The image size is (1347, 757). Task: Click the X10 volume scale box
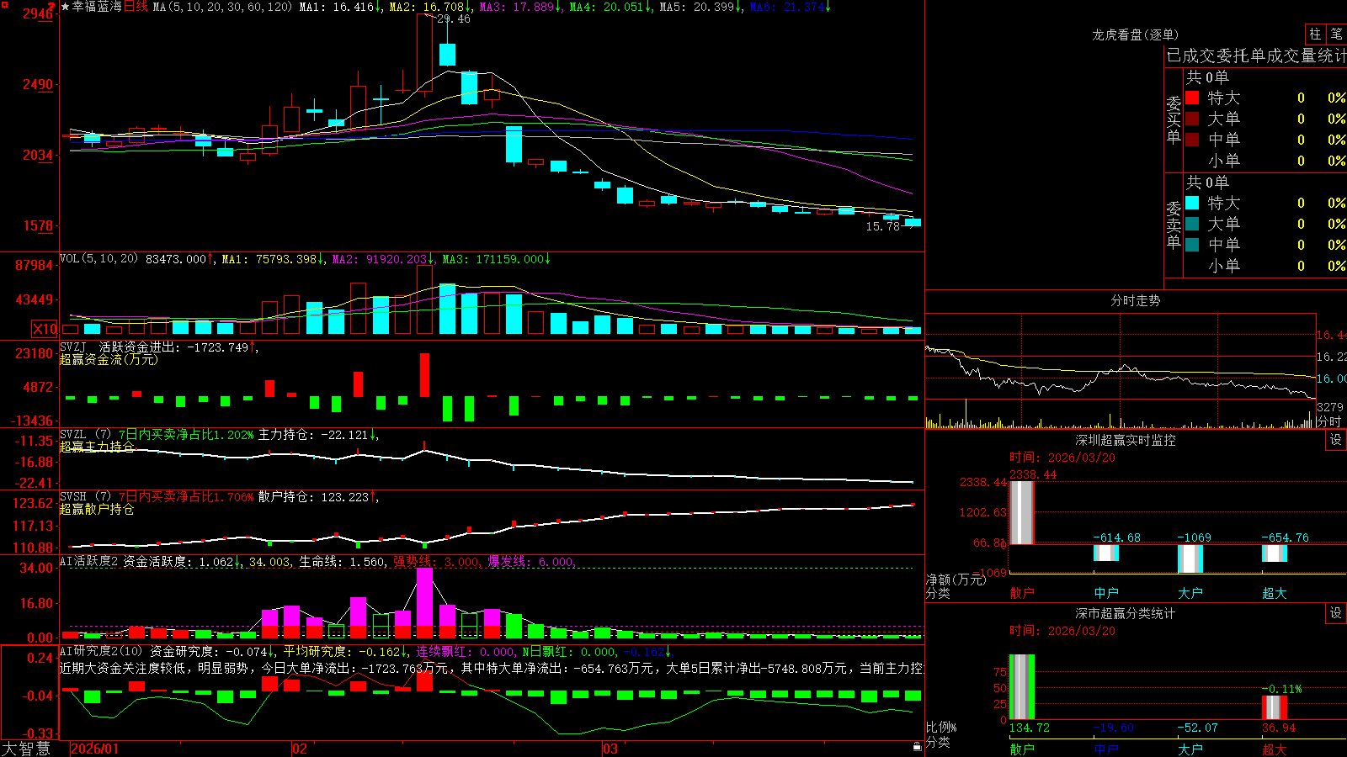[x=45, y=329]
